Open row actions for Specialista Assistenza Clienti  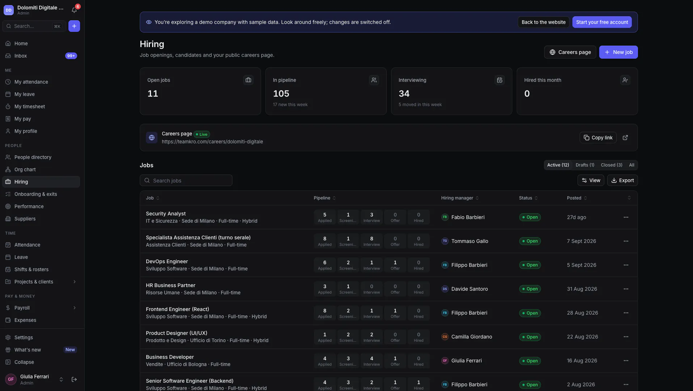pos(626,241)
